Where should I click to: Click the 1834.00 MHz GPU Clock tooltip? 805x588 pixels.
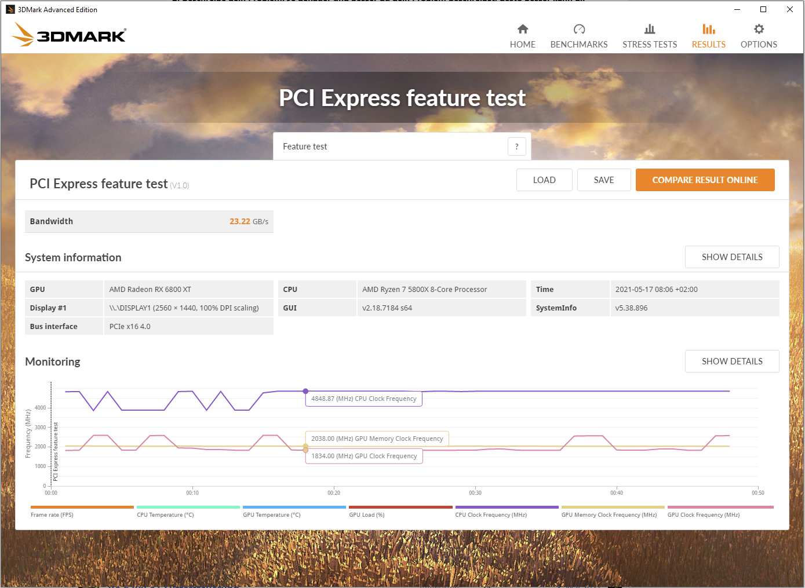364,456
